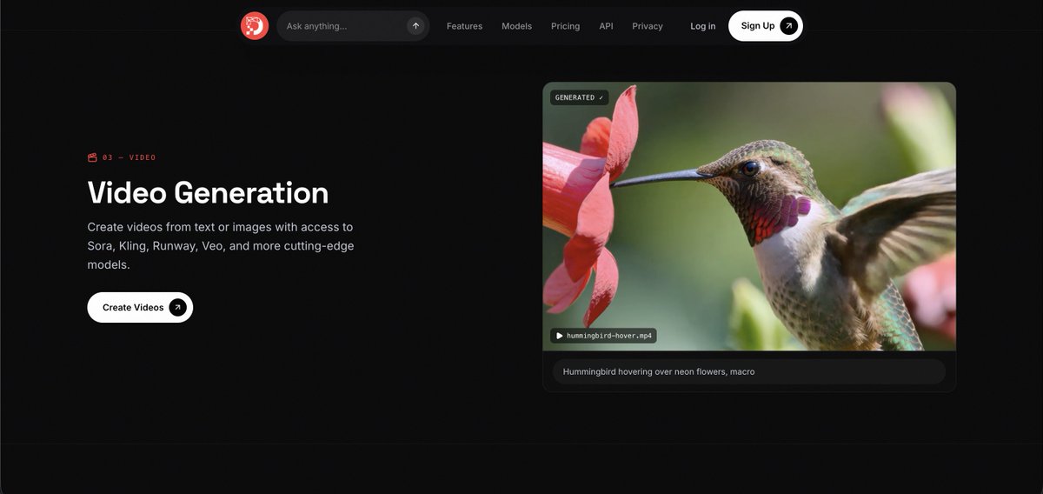Play the hummingbird-hover.mp4 clip
1043x494 pixels.
coord(603,335)
